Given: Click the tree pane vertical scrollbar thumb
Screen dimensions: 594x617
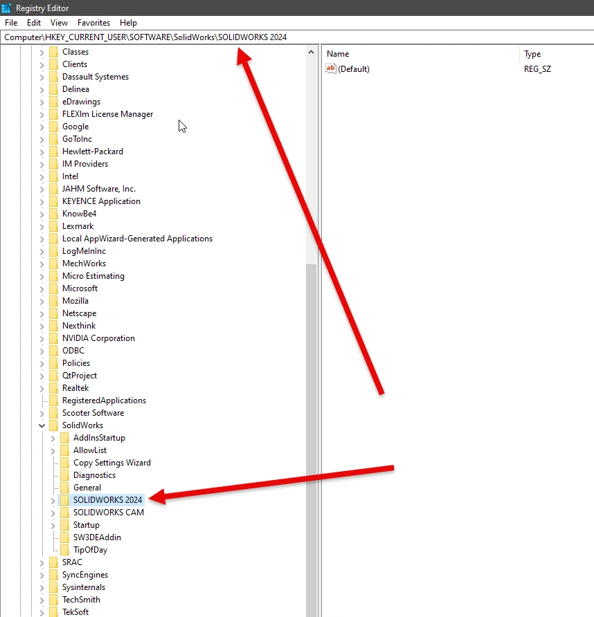Looking at the screenshot, I should point(311,440).
